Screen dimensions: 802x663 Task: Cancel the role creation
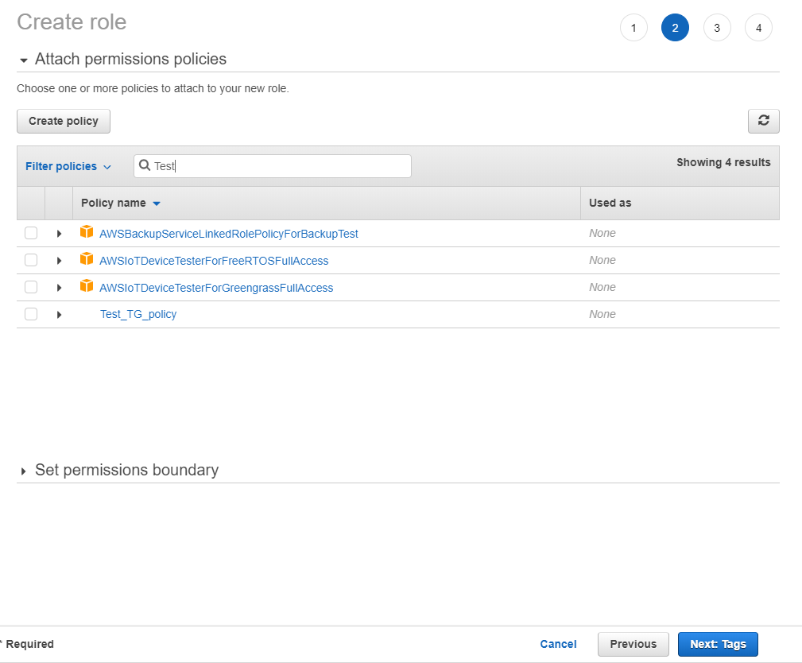tap(558, 644)
